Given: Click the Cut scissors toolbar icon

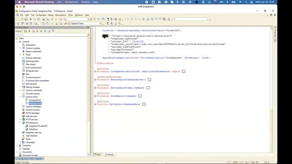Looking at the screenshot, I should pyautogui.click(x=31, y=19).
